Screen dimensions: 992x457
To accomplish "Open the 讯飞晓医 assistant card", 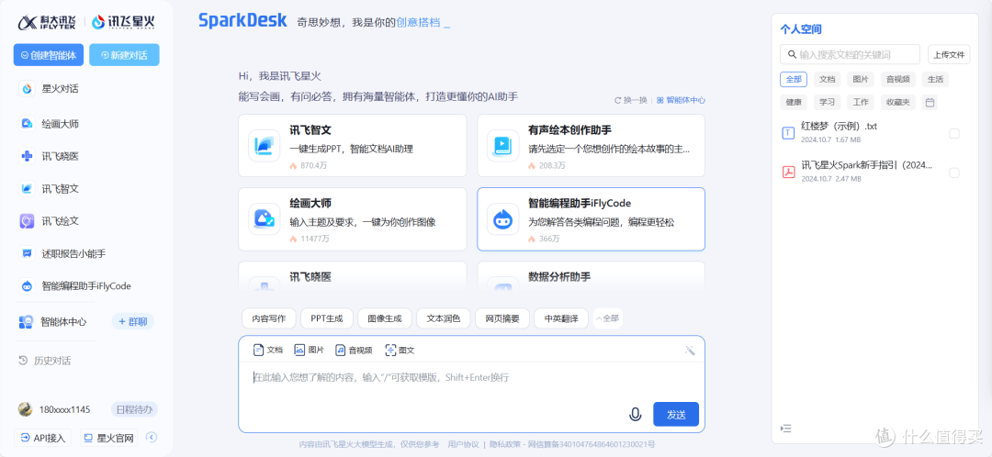I will 353,277.
